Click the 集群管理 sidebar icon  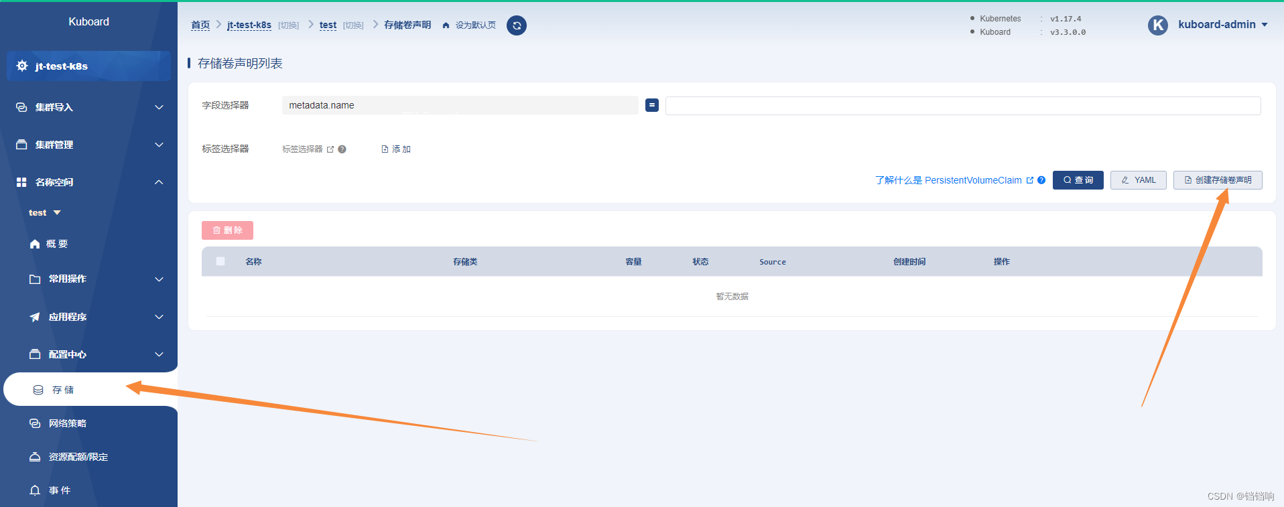coord(21,145)
